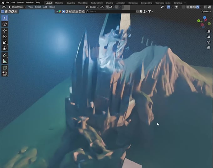Open the UV Editing workspace tab

click(x=83, y=3)
